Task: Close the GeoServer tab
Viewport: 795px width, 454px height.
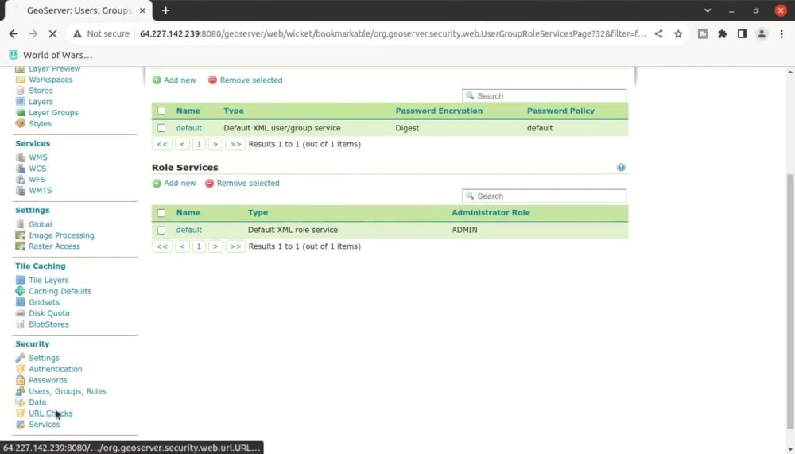Action: pos(142,10)
